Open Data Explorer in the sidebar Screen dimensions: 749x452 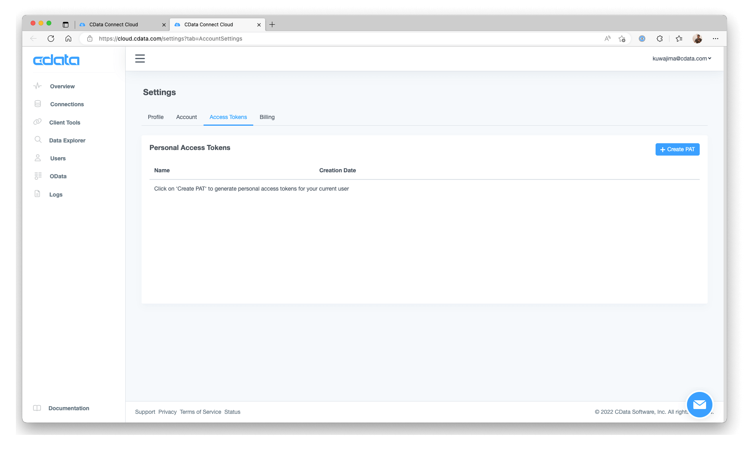[67, 140]
